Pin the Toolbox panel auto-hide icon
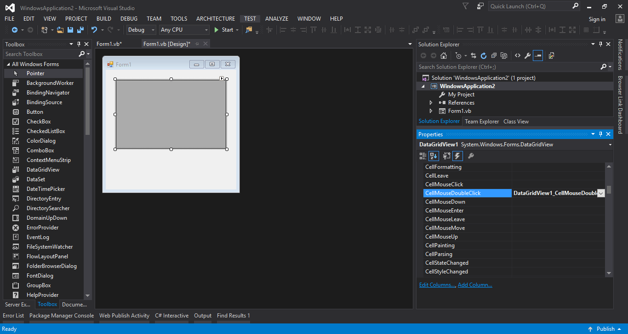This screenshot has width=628, height=334. click(79, 44)
